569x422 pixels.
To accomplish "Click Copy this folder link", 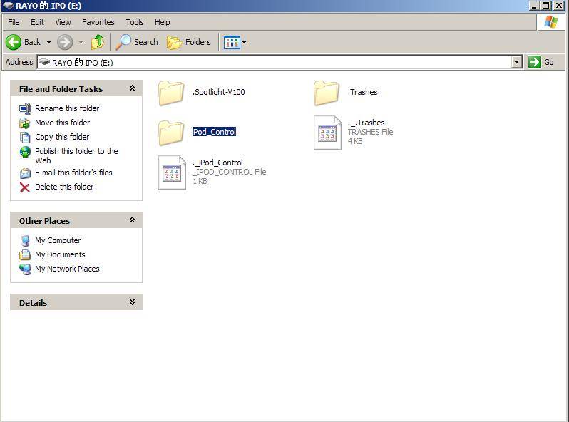I will click(62, 137).
